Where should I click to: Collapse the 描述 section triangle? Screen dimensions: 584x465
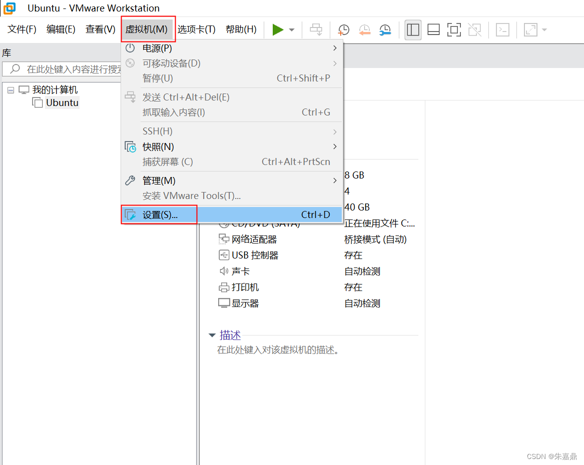click(212, 335)
